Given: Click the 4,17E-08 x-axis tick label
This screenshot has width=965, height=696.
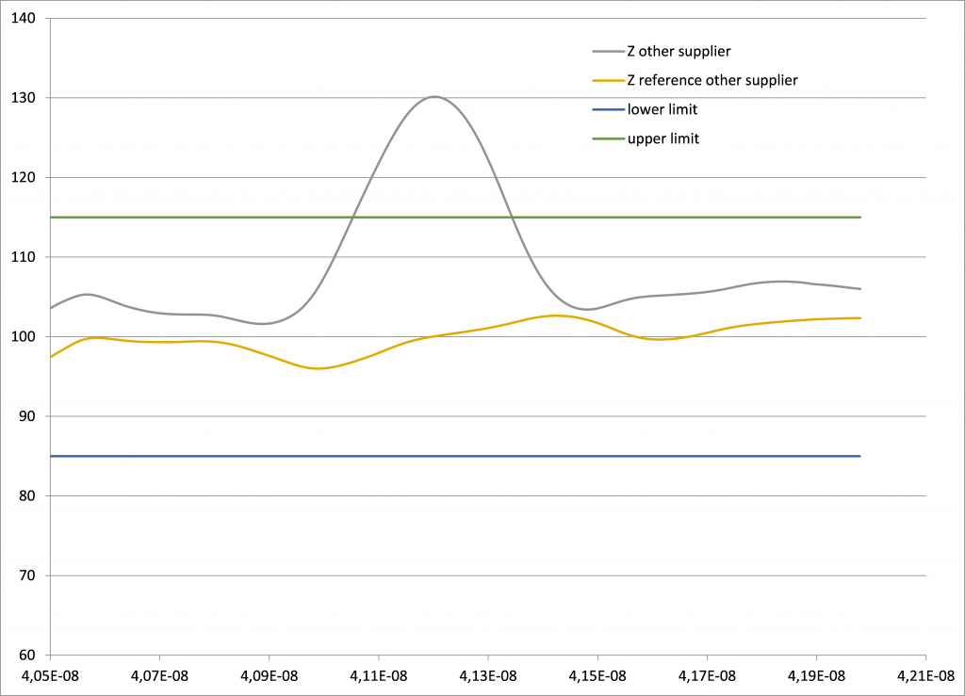Looking at the screenshot, I should 706,675.
